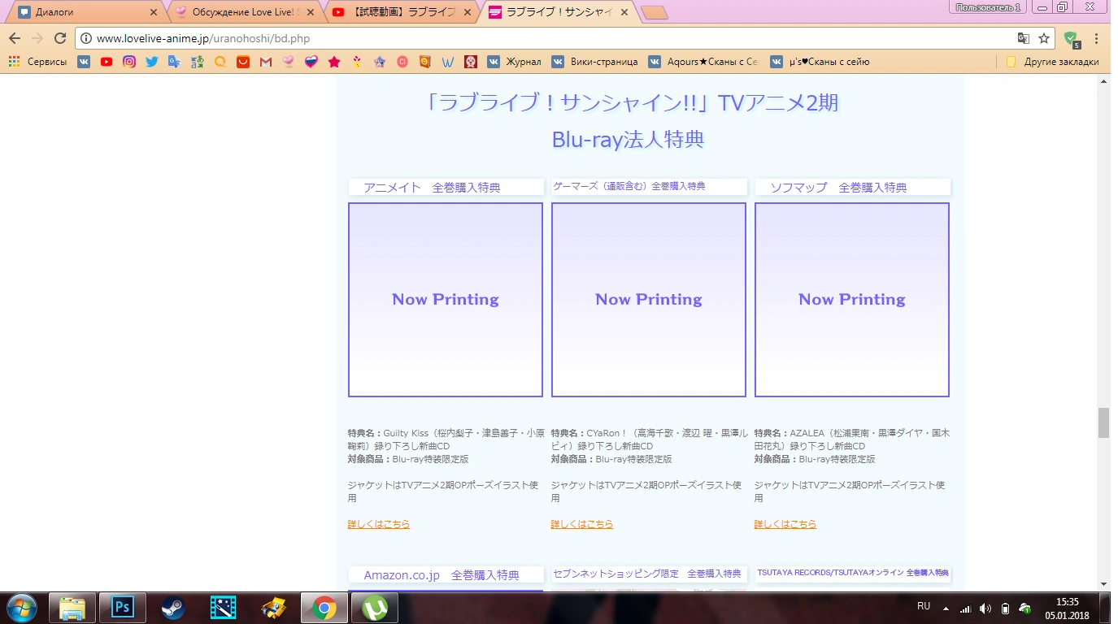
Task: Click 詳しくはこちら link under Guilty Kiss
Action: coord(378,524)
